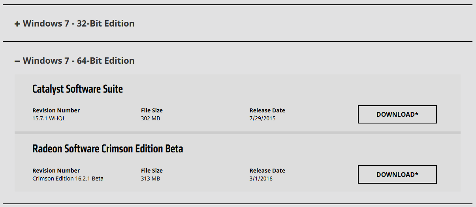Viewport: 476px width, 207px height.
Task: Download the Catalyst Software Suite driver
Action: [x=397, y=114]
